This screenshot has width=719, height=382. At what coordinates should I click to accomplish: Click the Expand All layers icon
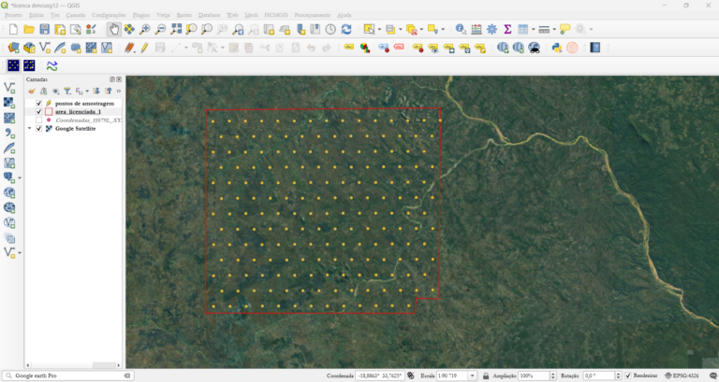(x=95, y=91)
